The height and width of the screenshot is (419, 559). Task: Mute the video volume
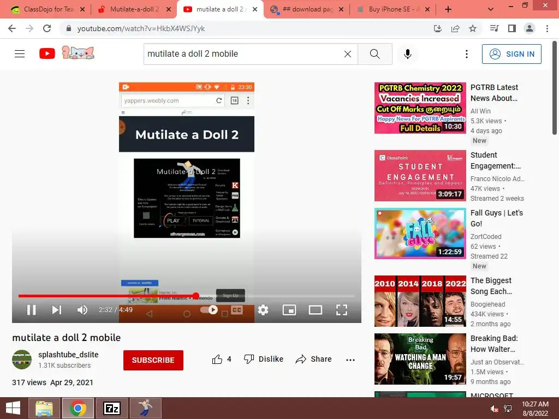[82, 310]
